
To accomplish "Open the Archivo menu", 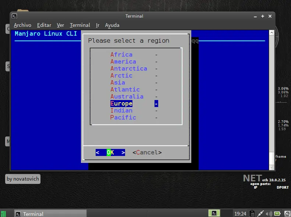I will (x=22, y=25).
